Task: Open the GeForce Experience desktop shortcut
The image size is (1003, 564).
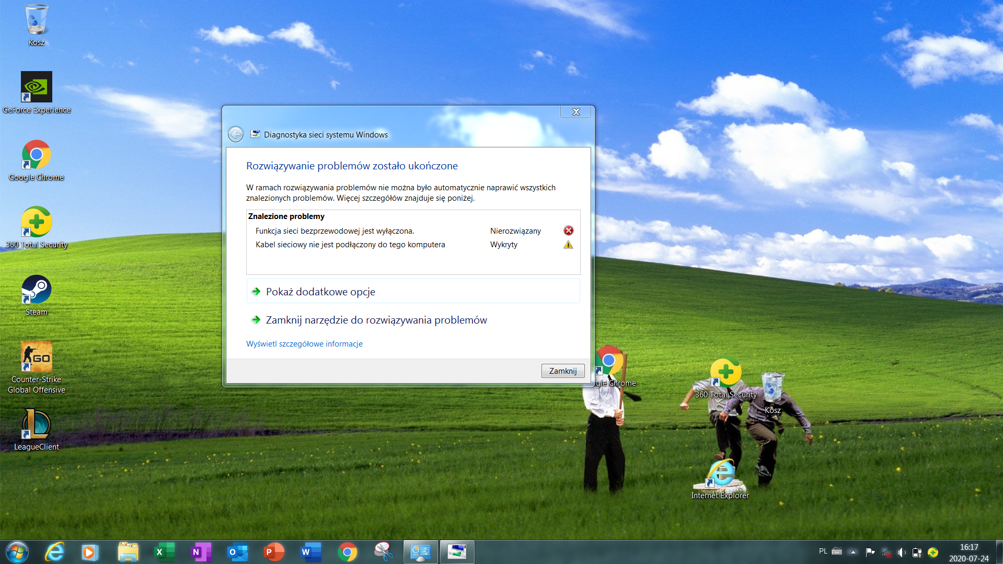Action: coord(36,93)
